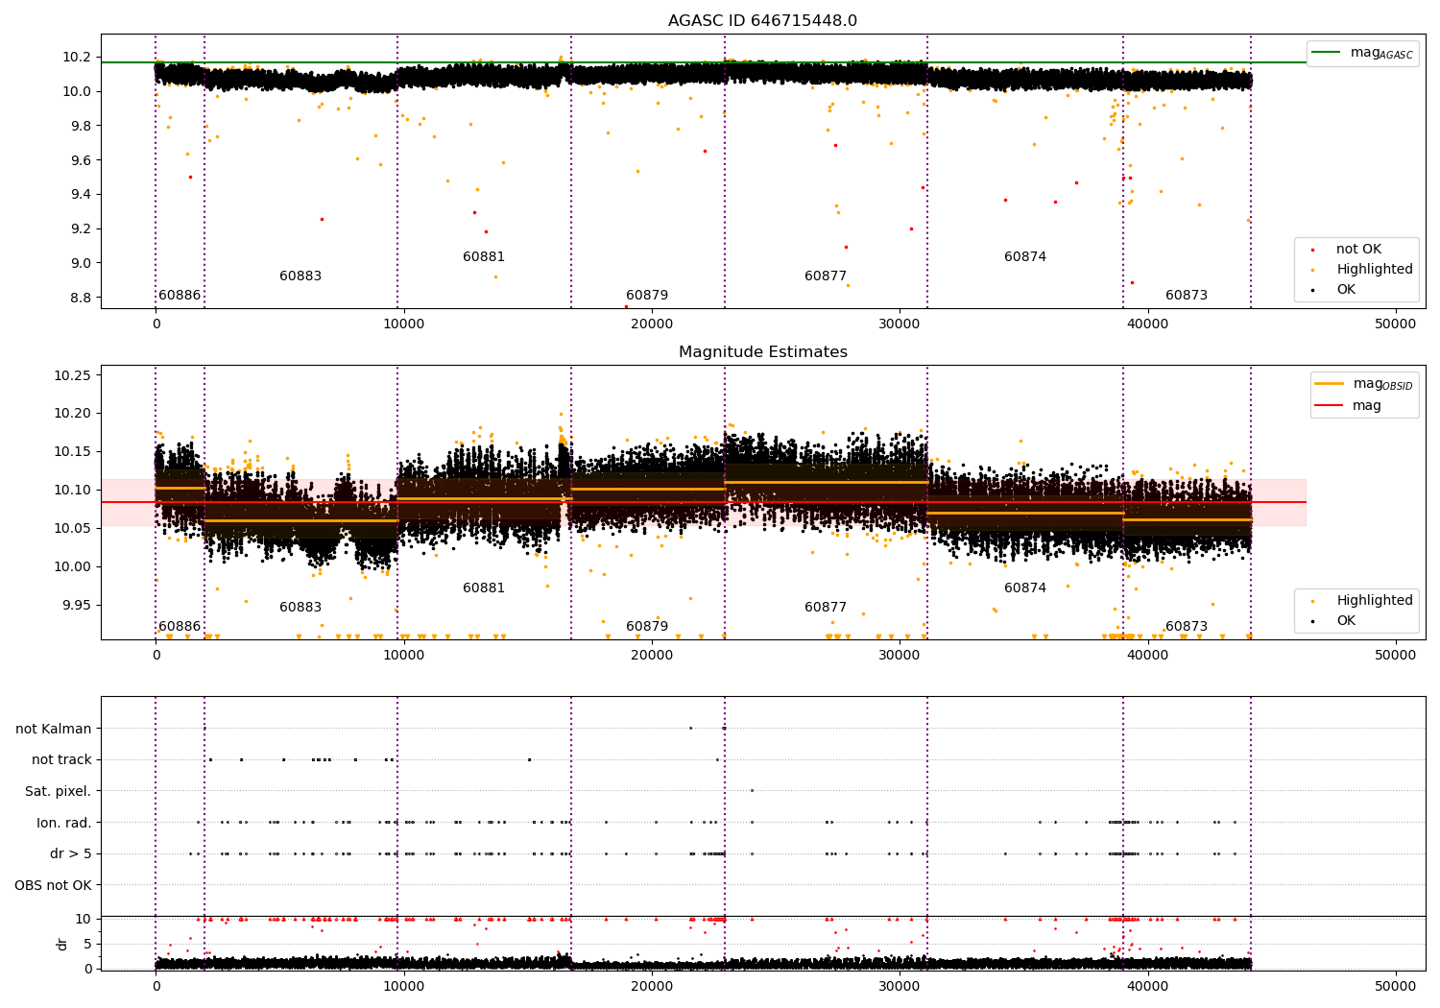The width and height of the screenshot is (1440, 1008).
Task: Click OBSID label 60879 in Magnitude Estimates plot
Action: 647,627
